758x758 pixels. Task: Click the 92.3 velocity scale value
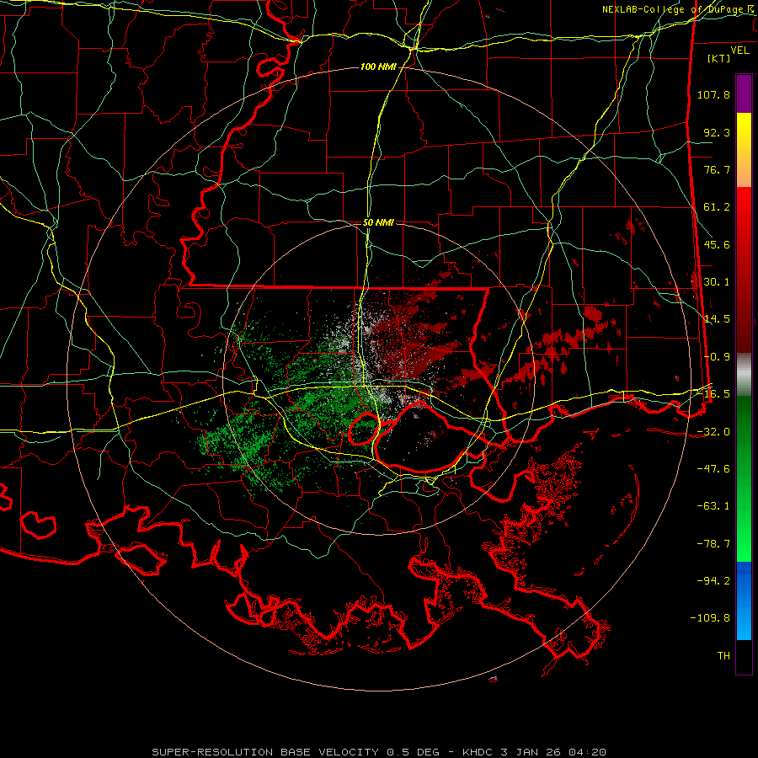click(717, 132)
